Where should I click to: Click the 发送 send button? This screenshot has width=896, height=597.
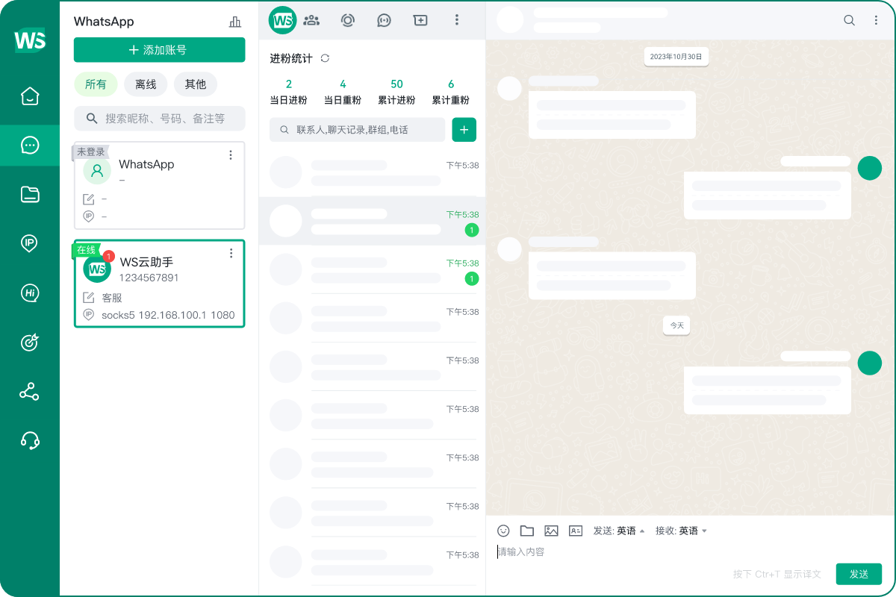859,574
